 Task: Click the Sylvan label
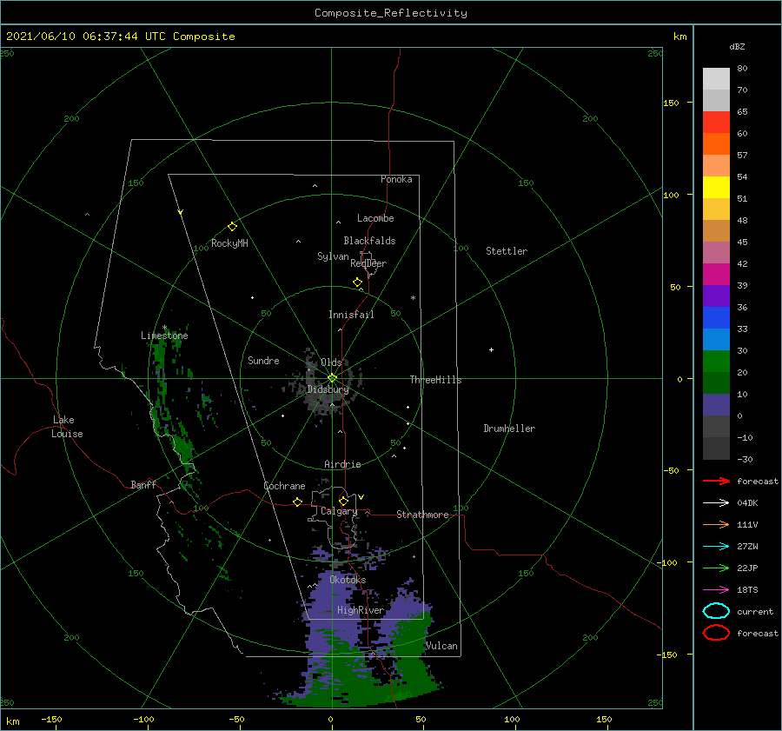click(x=333, y=256)
